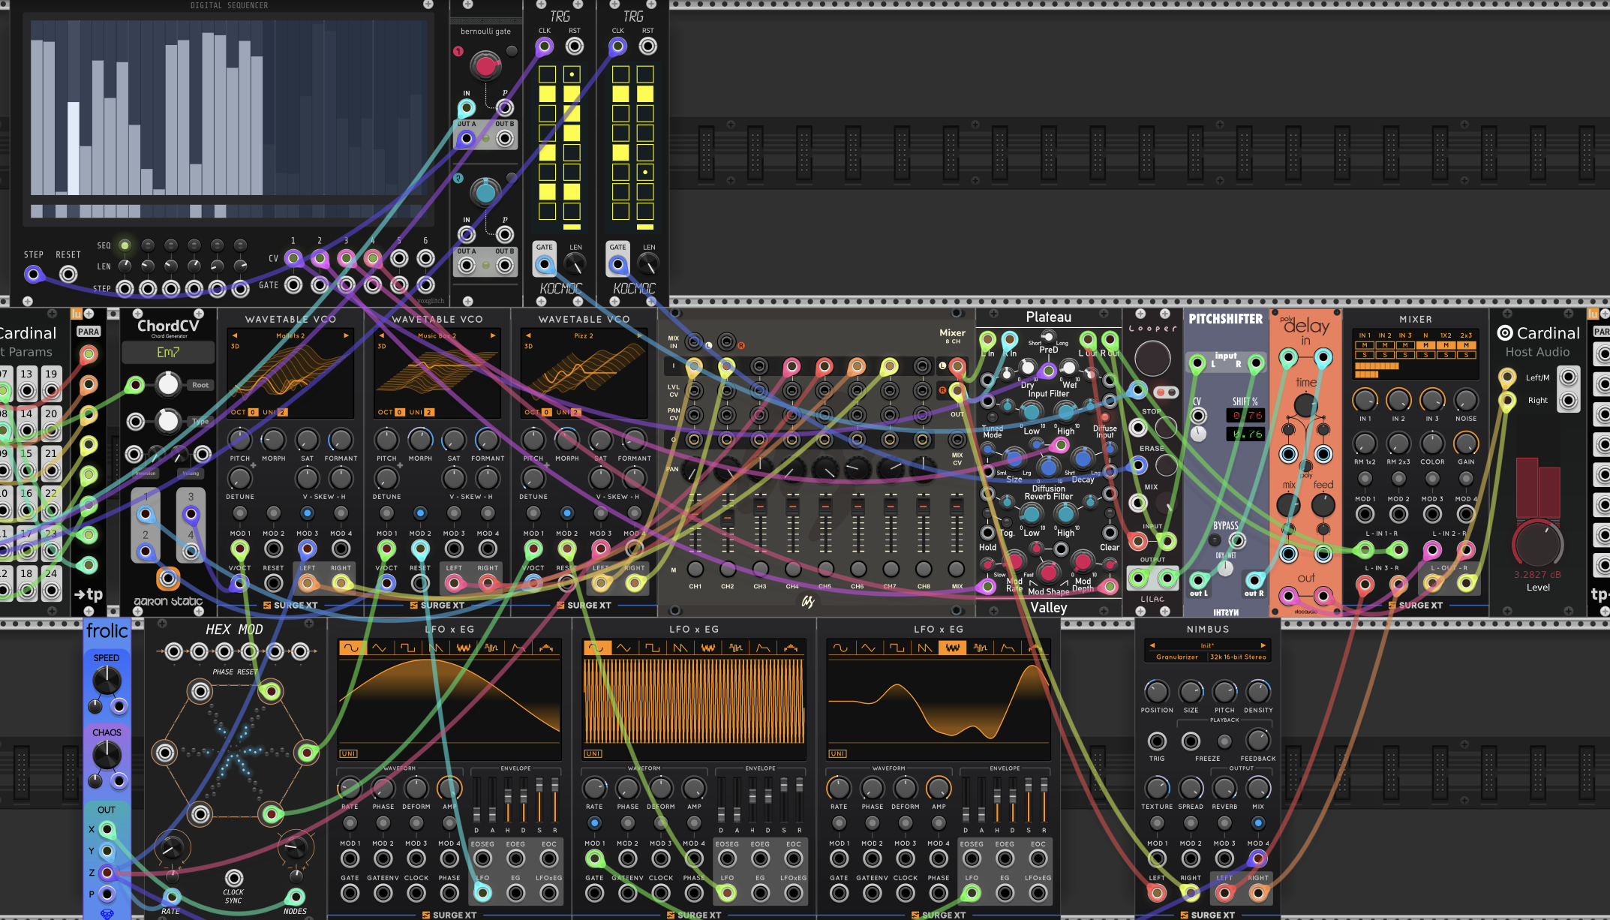This screenshot has width=1610, height=920.
Task: Toggle noise channel N mute in Surge Mixer
Action: (x=1425, y=345)
